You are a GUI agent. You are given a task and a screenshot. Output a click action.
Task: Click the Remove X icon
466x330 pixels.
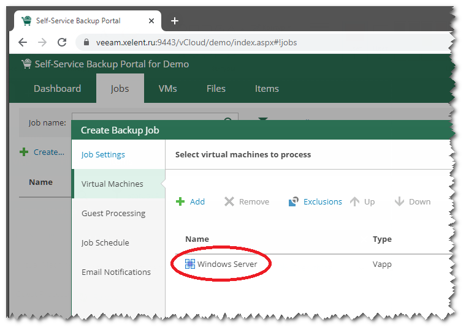click(x=229, y=201)
